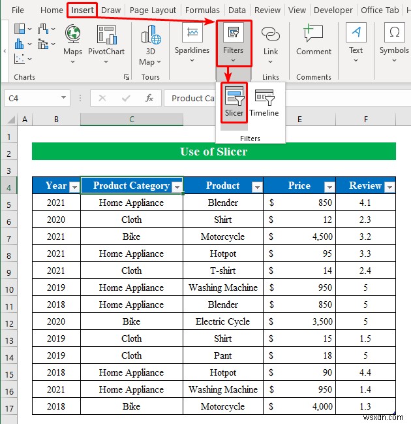
Task: Insert a waterfall or stock chart
Action: 43,29
